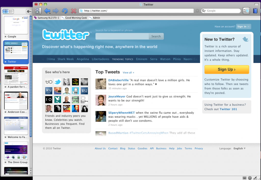Screen dimensions: 261x180
Task: Close the 'Welcome to Fa...' tab
Action: point(6,137)
